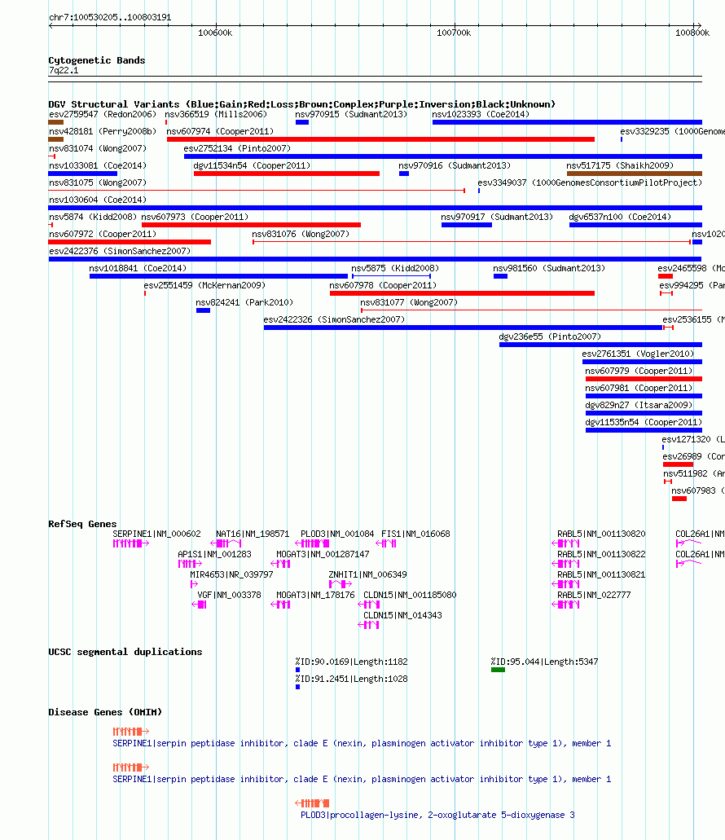This screenshot has height=840, width=725.
Task: Click the nsv1033081 (Coe2014) label
Action: pyautogui.click(x=98, y=165)
